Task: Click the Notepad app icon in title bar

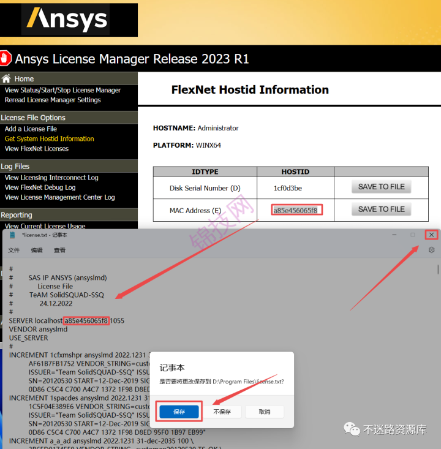Action: point(12,235)
